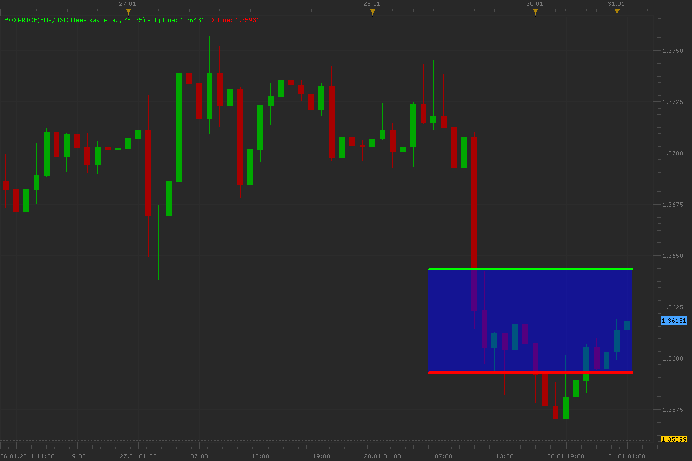Screen dimensions: 692x461
Task: Click the 28.01 01:00 time axis label
Action: click(x=383, y=456)
